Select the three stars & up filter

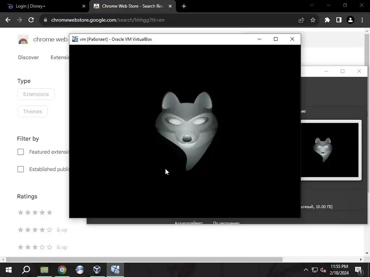[43, 247]
